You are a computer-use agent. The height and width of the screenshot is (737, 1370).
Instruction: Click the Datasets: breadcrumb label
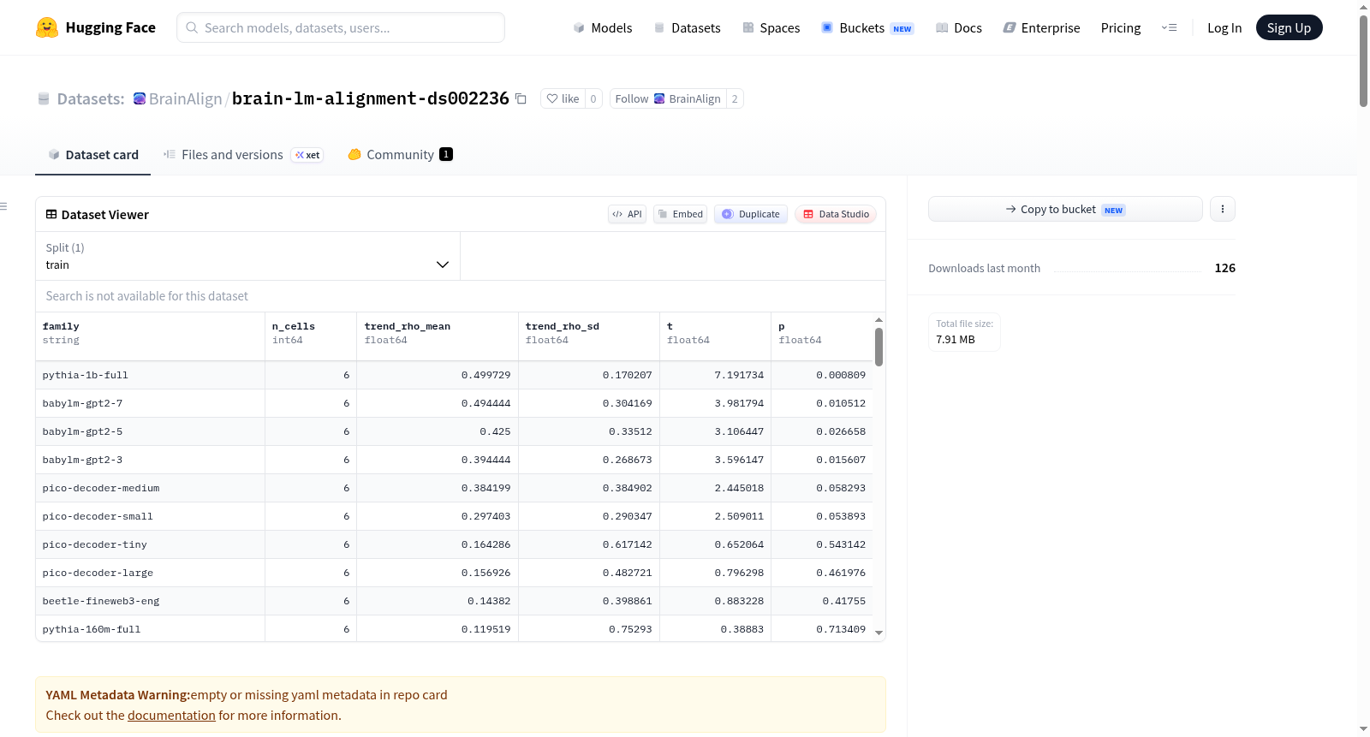(91, 98)
